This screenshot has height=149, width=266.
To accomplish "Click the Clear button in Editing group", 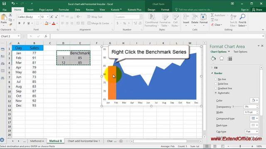I will pos(217,25).
